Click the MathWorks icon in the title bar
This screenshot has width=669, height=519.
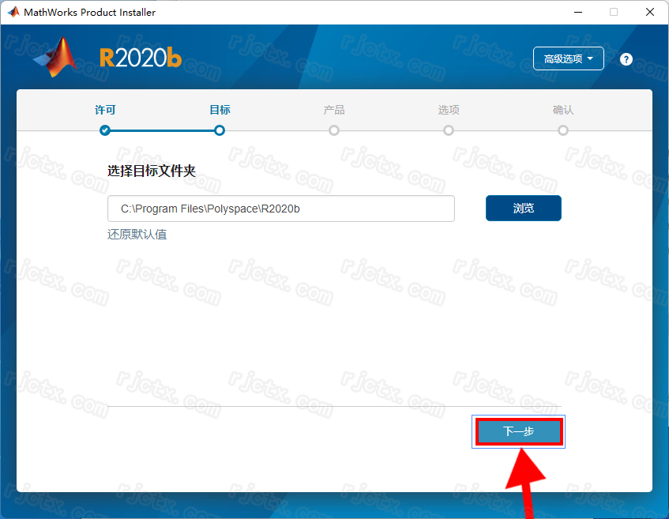click(x=13, y=12)
